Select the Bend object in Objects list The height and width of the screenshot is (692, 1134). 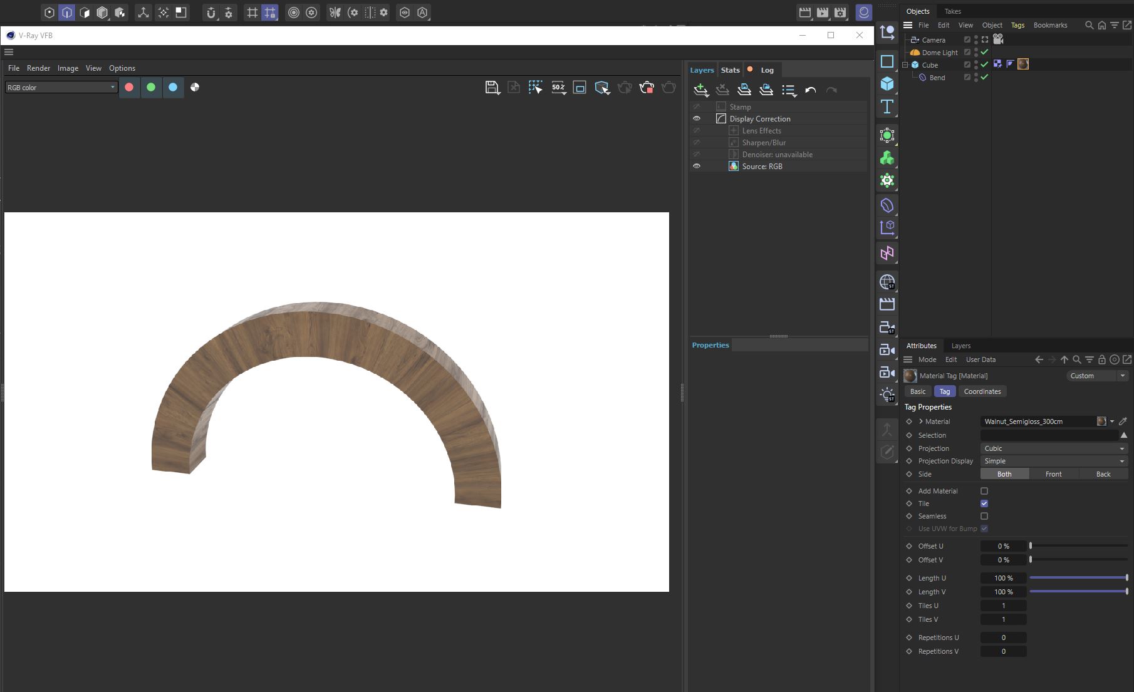click(x=937, y=78)
